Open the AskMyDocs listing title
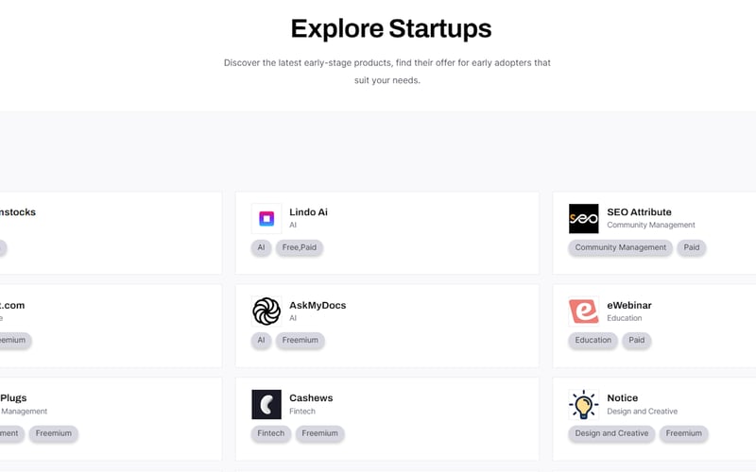756x472 pixels. (x=318, y=306)
